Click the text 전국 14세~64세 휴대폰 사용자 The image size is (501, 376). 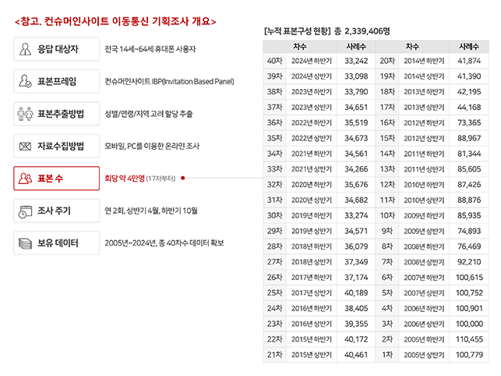click(x=150, y=49)
